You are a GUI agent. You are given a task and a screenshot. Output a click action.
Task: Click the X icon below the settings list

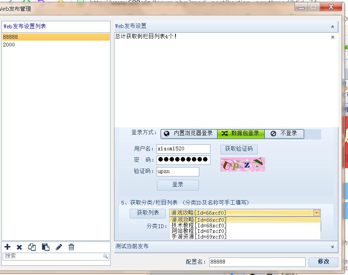(x=19, y=247)
